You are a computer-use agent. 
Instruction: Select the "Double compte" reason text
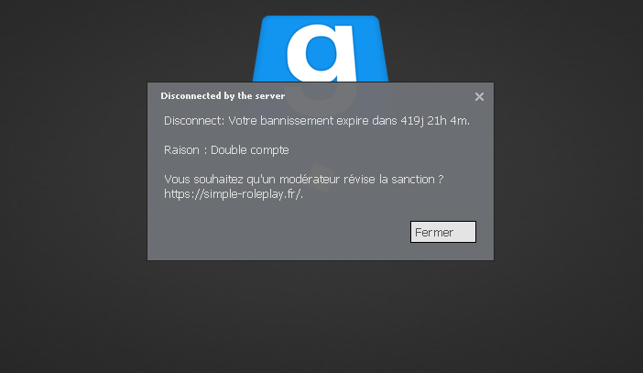[250, 150]
